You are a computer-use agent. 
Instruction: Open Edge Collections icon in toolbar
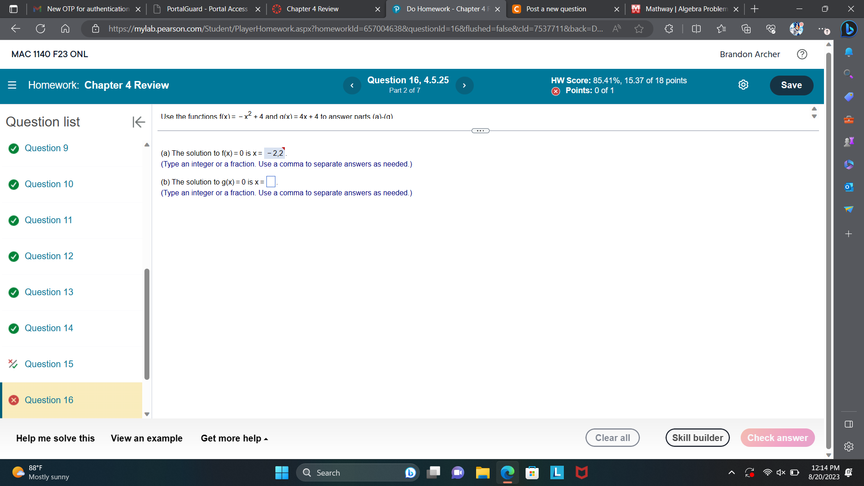[x=746, y=29]
